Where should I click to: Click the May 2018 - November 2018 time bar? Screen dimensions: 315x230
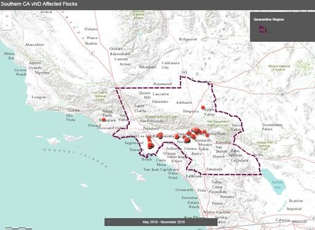point(161,222)
